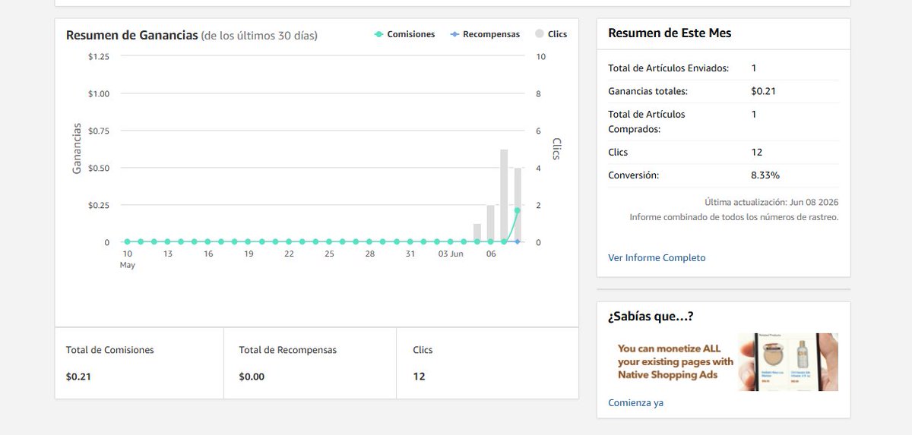Toggle the Comisiones legend series

pos(405,34)
